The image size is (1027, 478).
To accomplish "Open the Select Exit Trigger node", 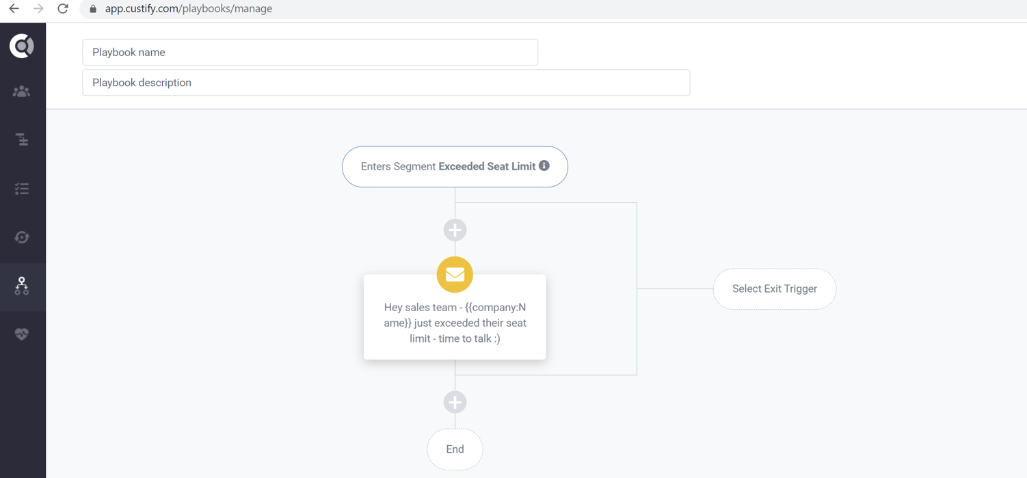I will click(774, 289).
